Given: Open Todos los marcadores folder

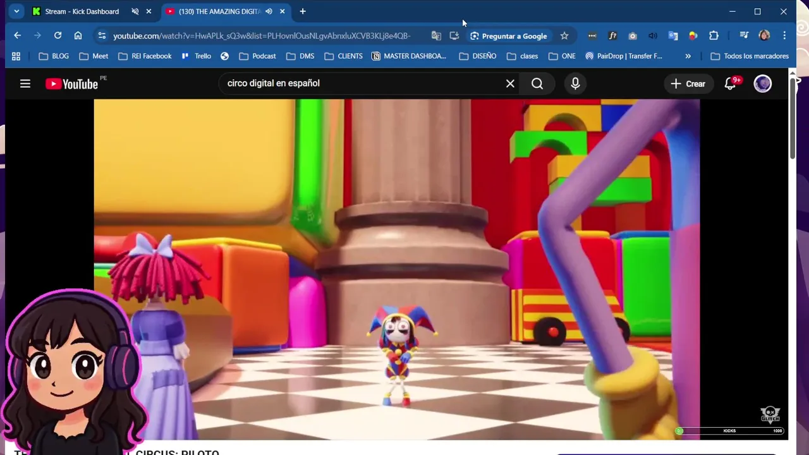Looking at the screenshot, I should coord(750,56).
